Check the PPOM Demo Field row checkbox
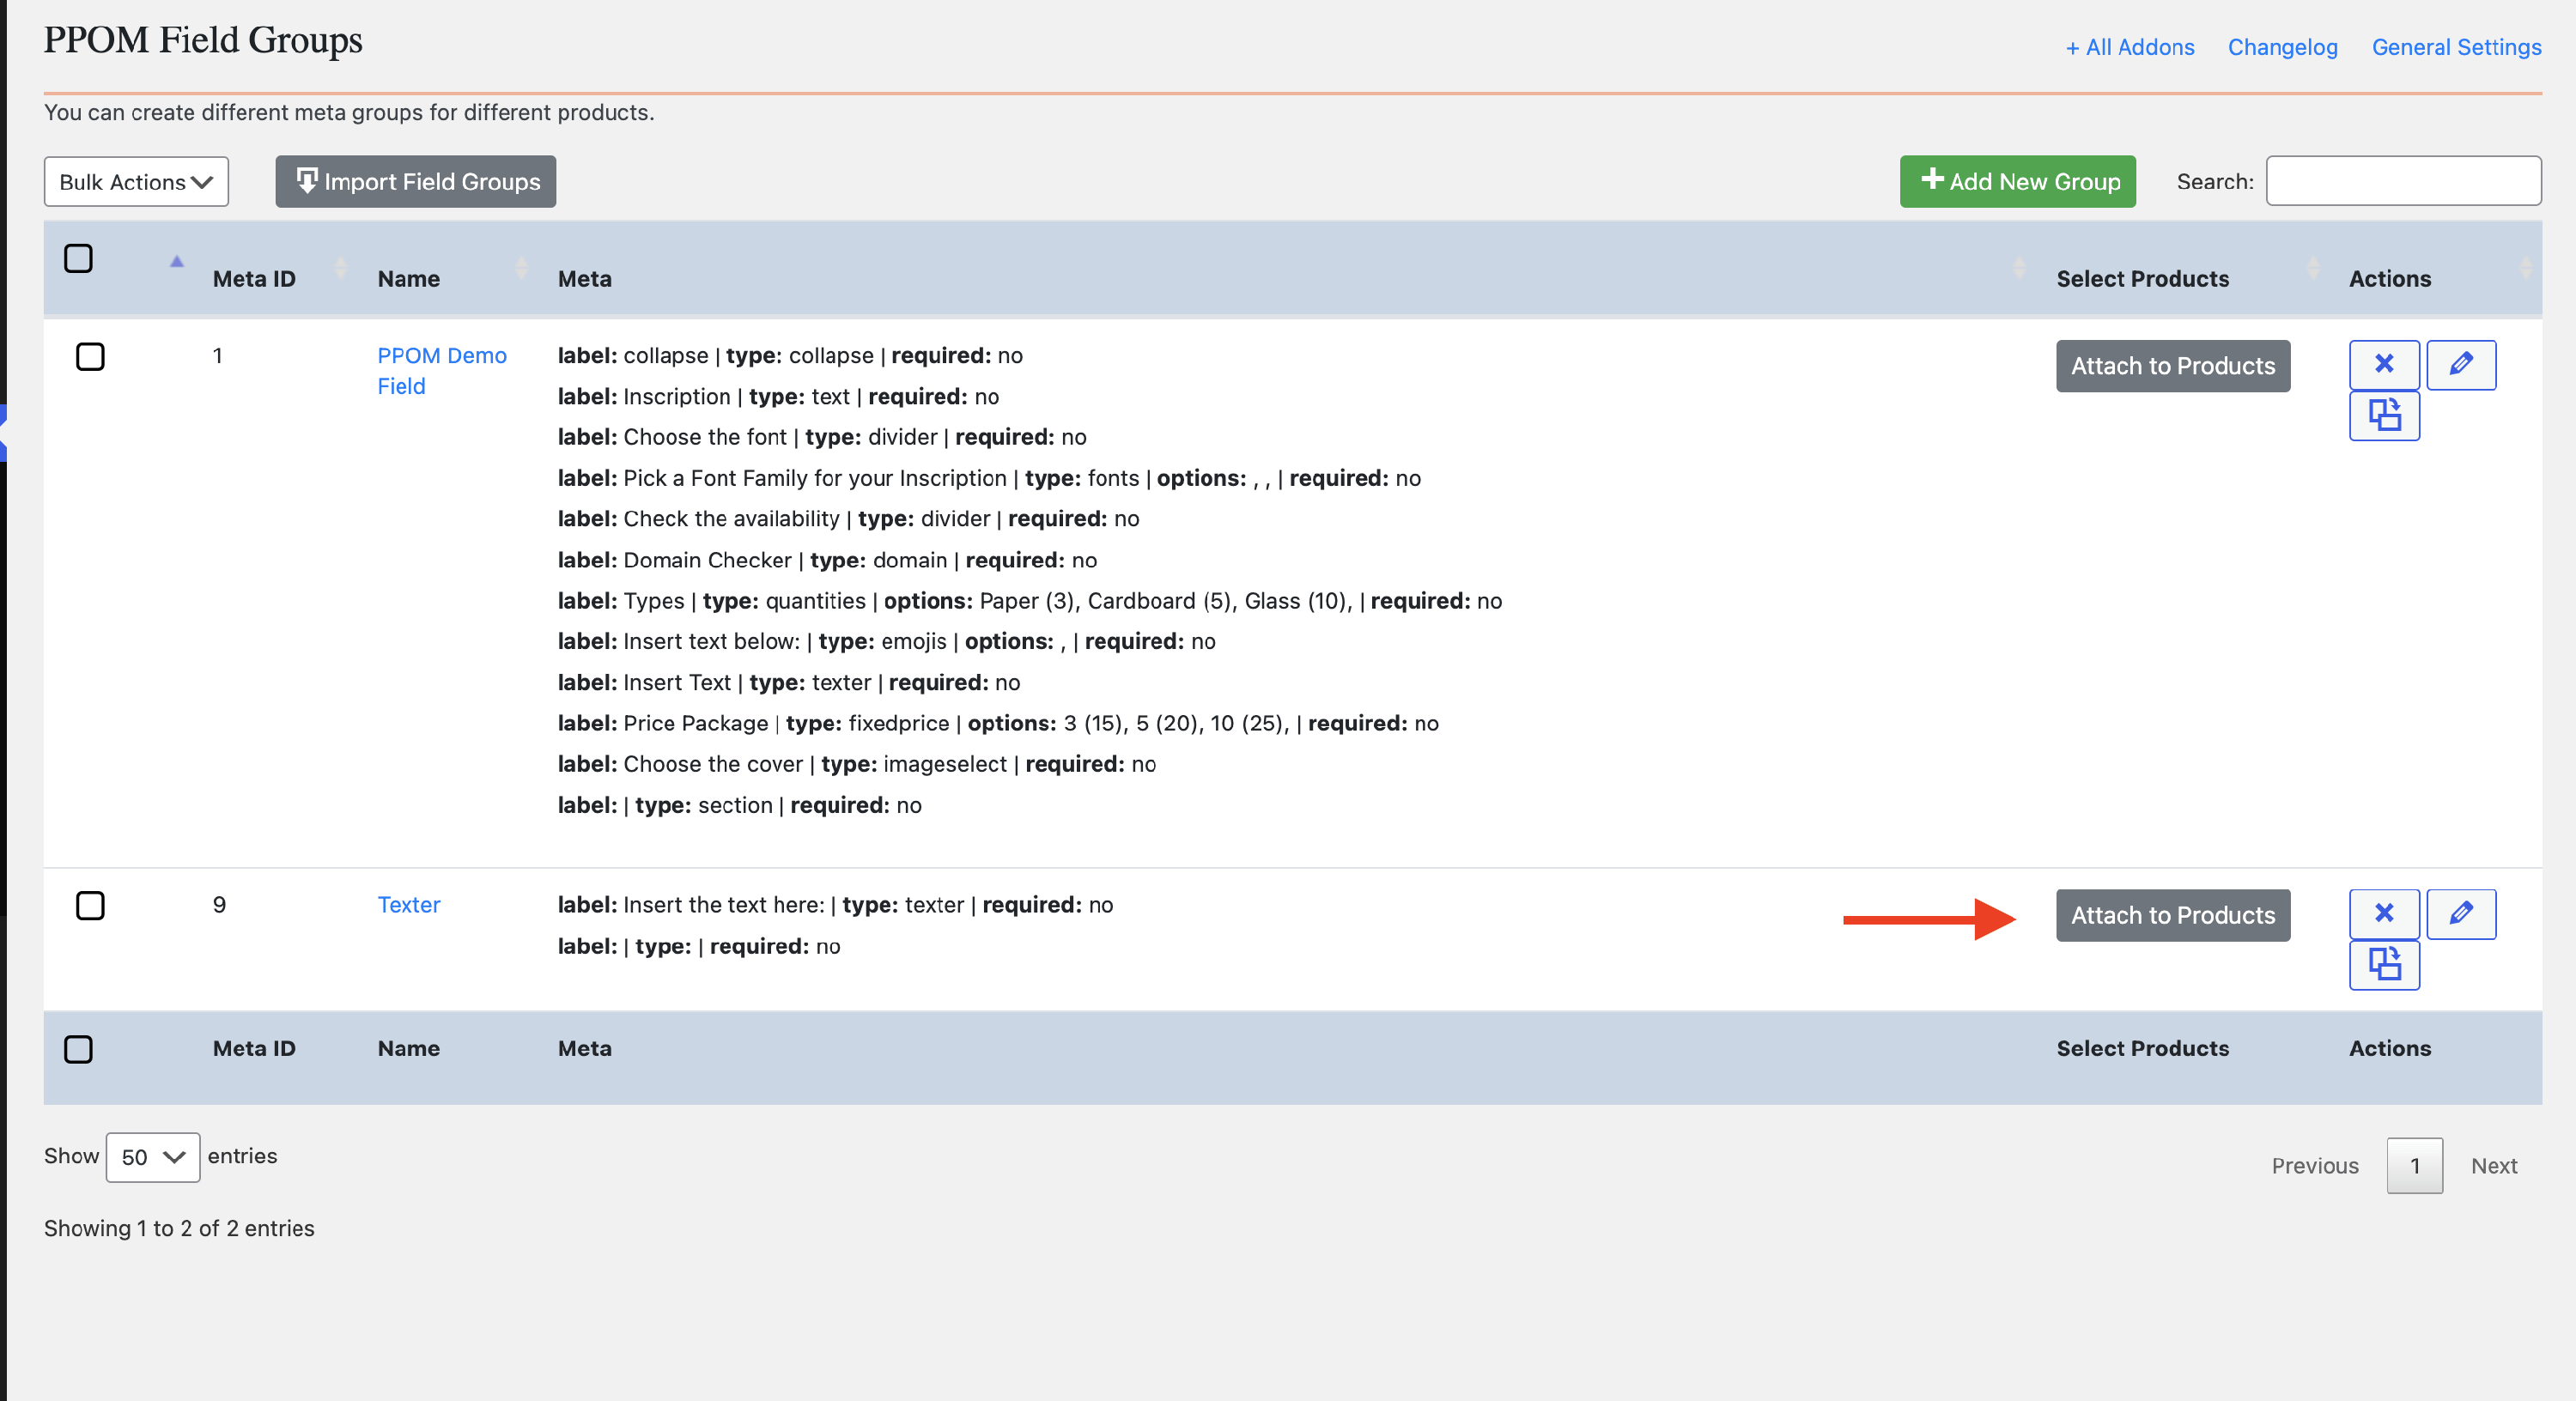 tap(90, 356)
